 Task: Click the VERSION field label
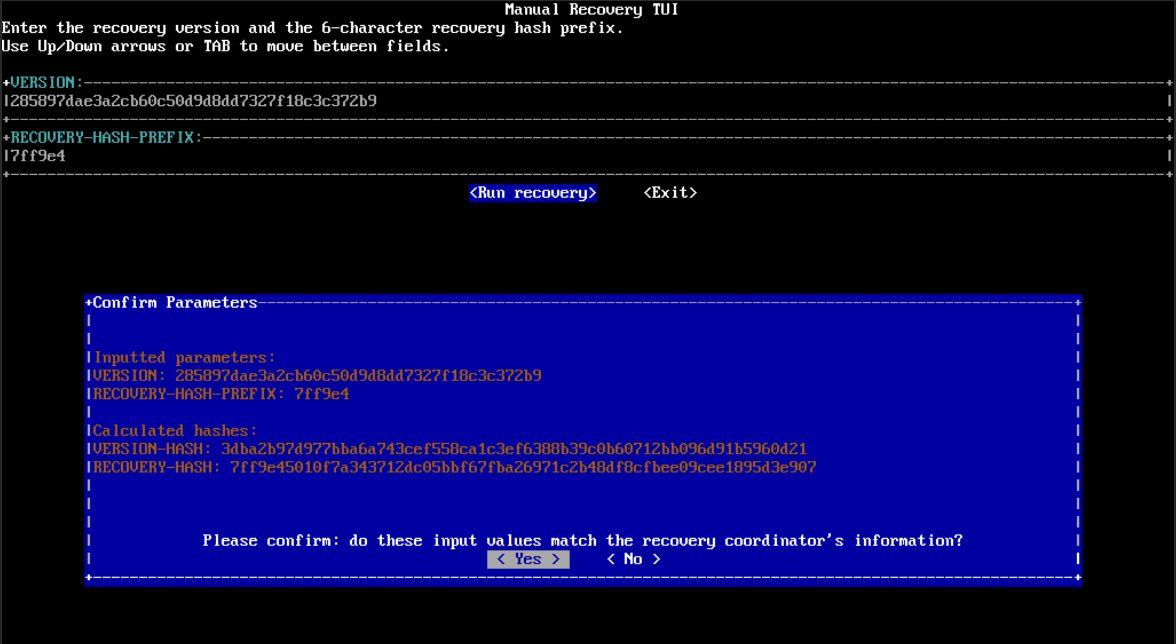pyautogui.click(x=46, y=83)
